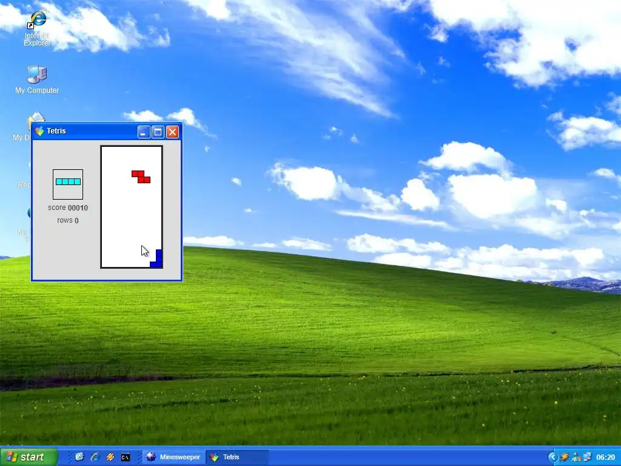Switch to Minesweeper taskbar button
Screen dimensions: 621x466
click(173, 457)
